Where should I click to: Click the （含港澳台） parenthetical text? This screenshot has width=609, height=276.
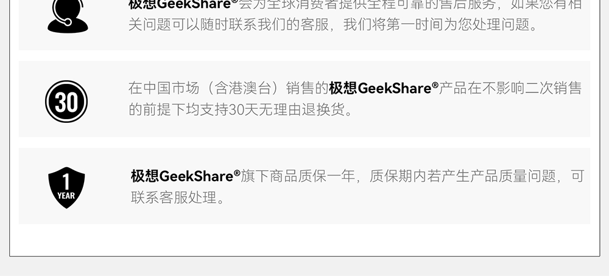click(x=243, y=88)
